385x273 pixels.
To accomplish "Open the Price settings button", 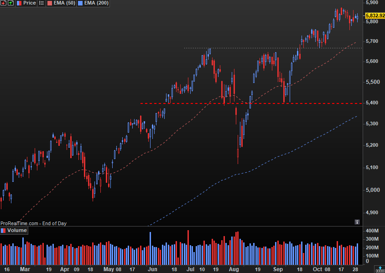I will 26,3.
